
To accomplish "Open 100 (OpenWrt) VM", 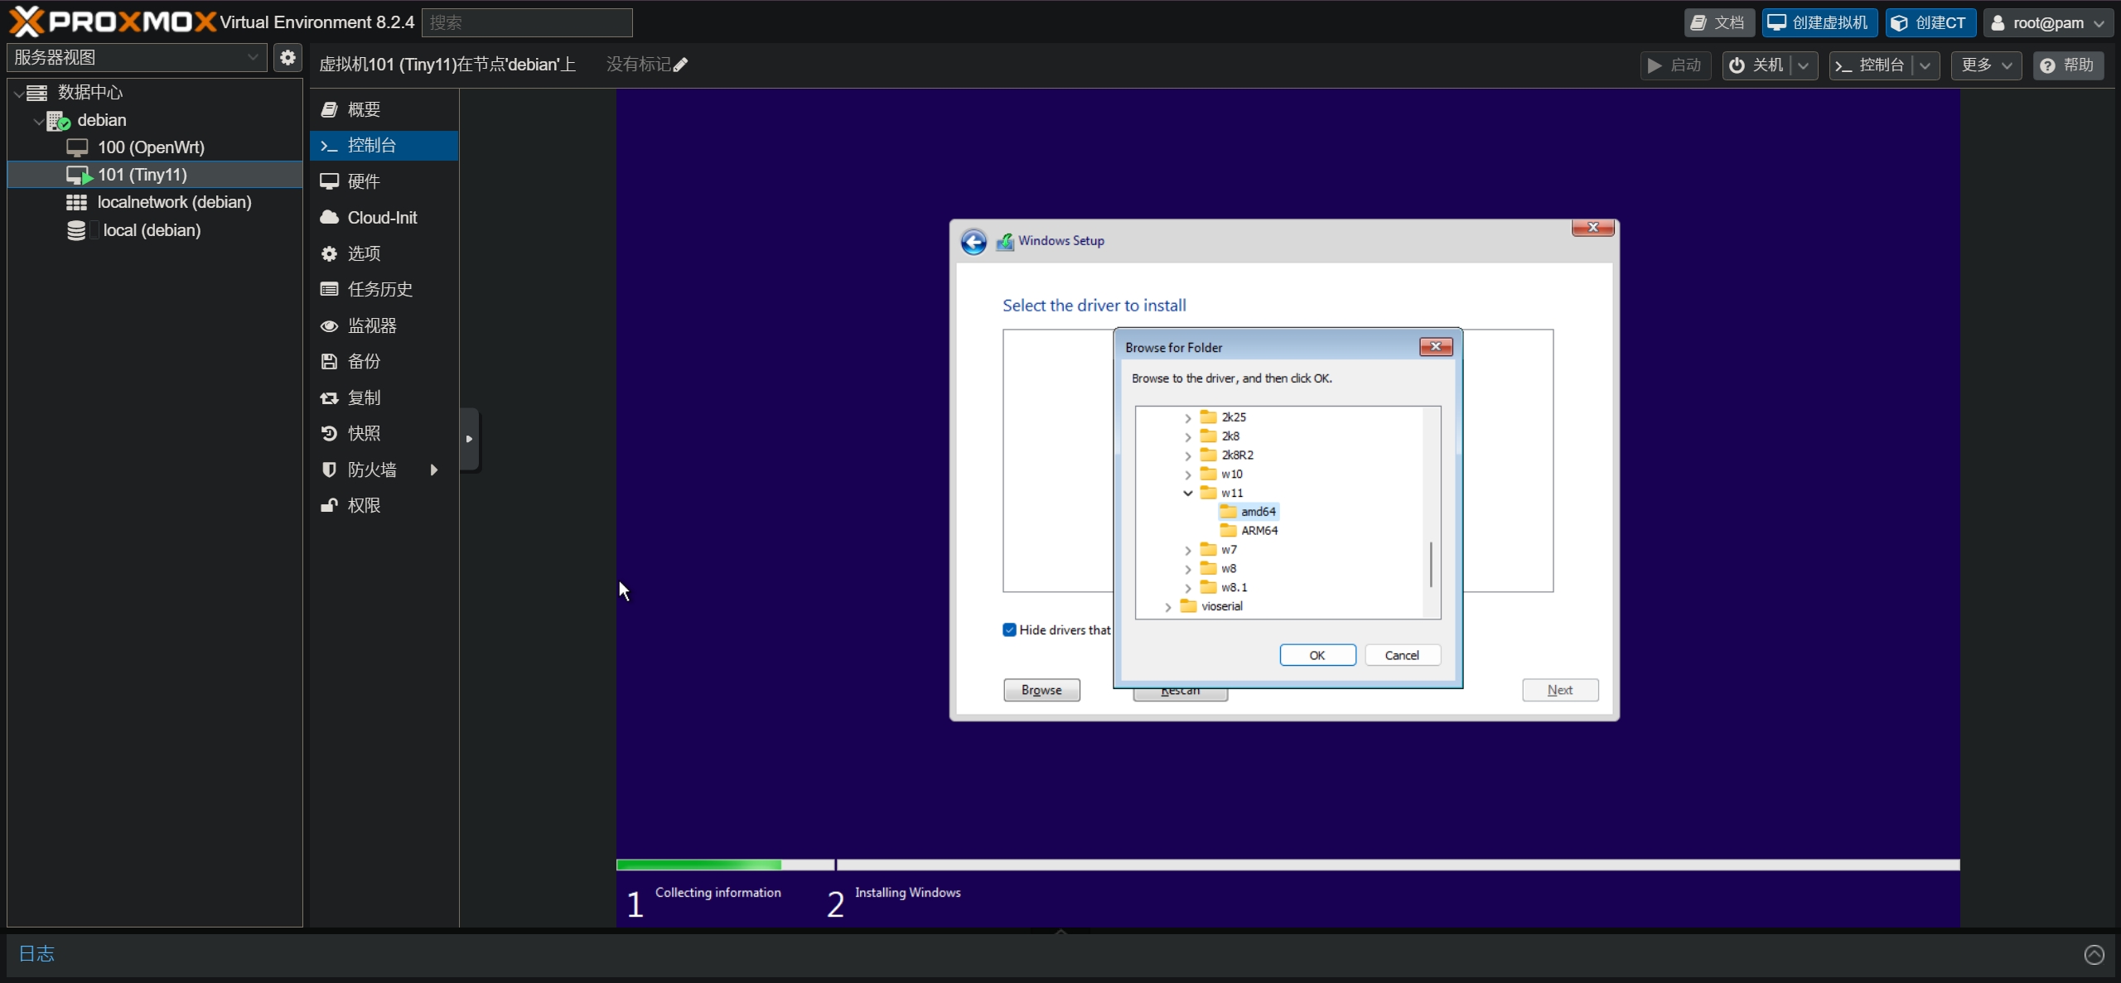I will (x=151, y=147).
